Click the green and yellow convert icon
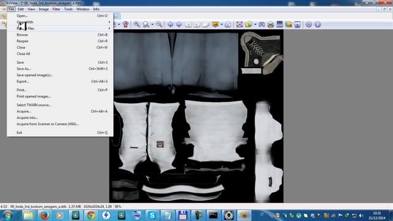 249,25
